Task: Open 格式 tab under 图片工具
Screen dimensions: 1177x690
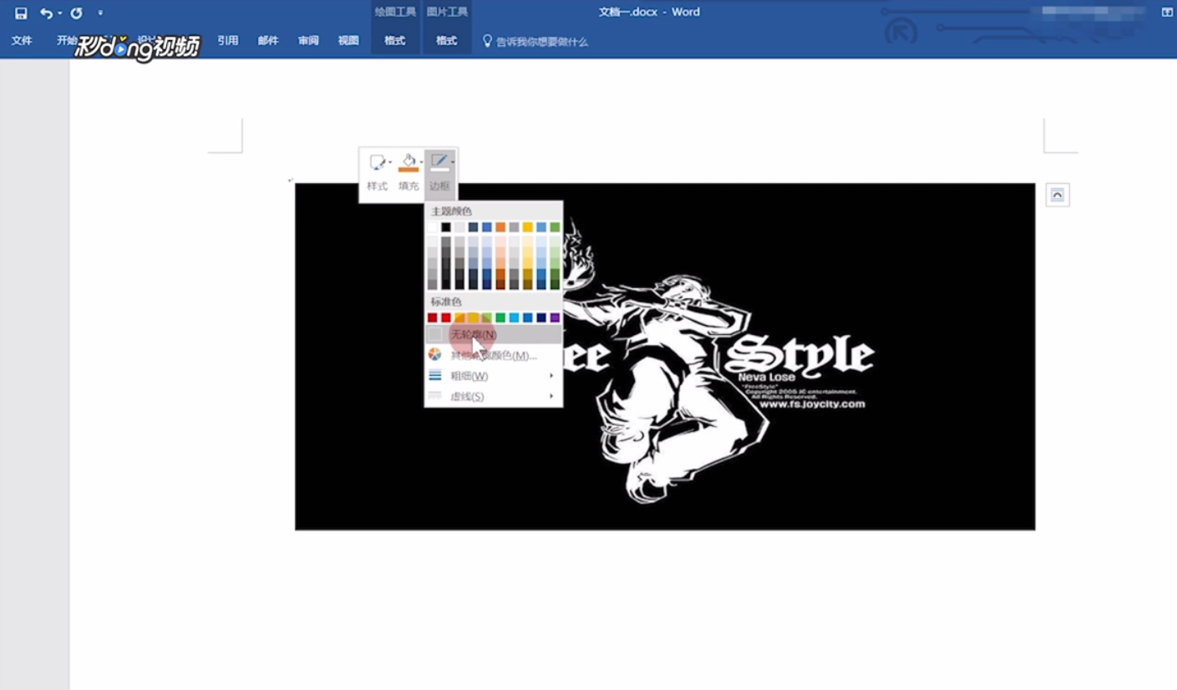Action: coord(447,40)
